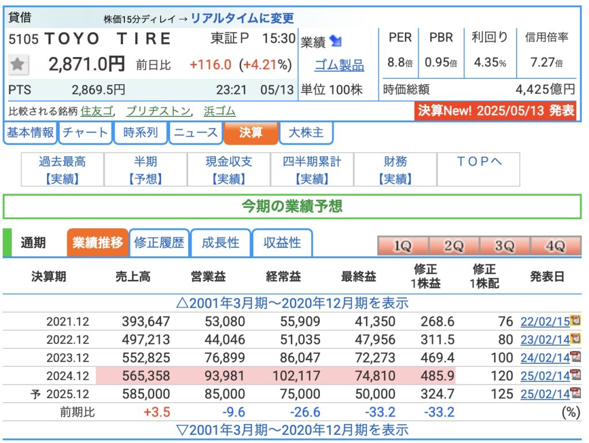Jump to 半期【予想】 section
This screenshot has height=443, width=589.
click(x=146, y=169)
